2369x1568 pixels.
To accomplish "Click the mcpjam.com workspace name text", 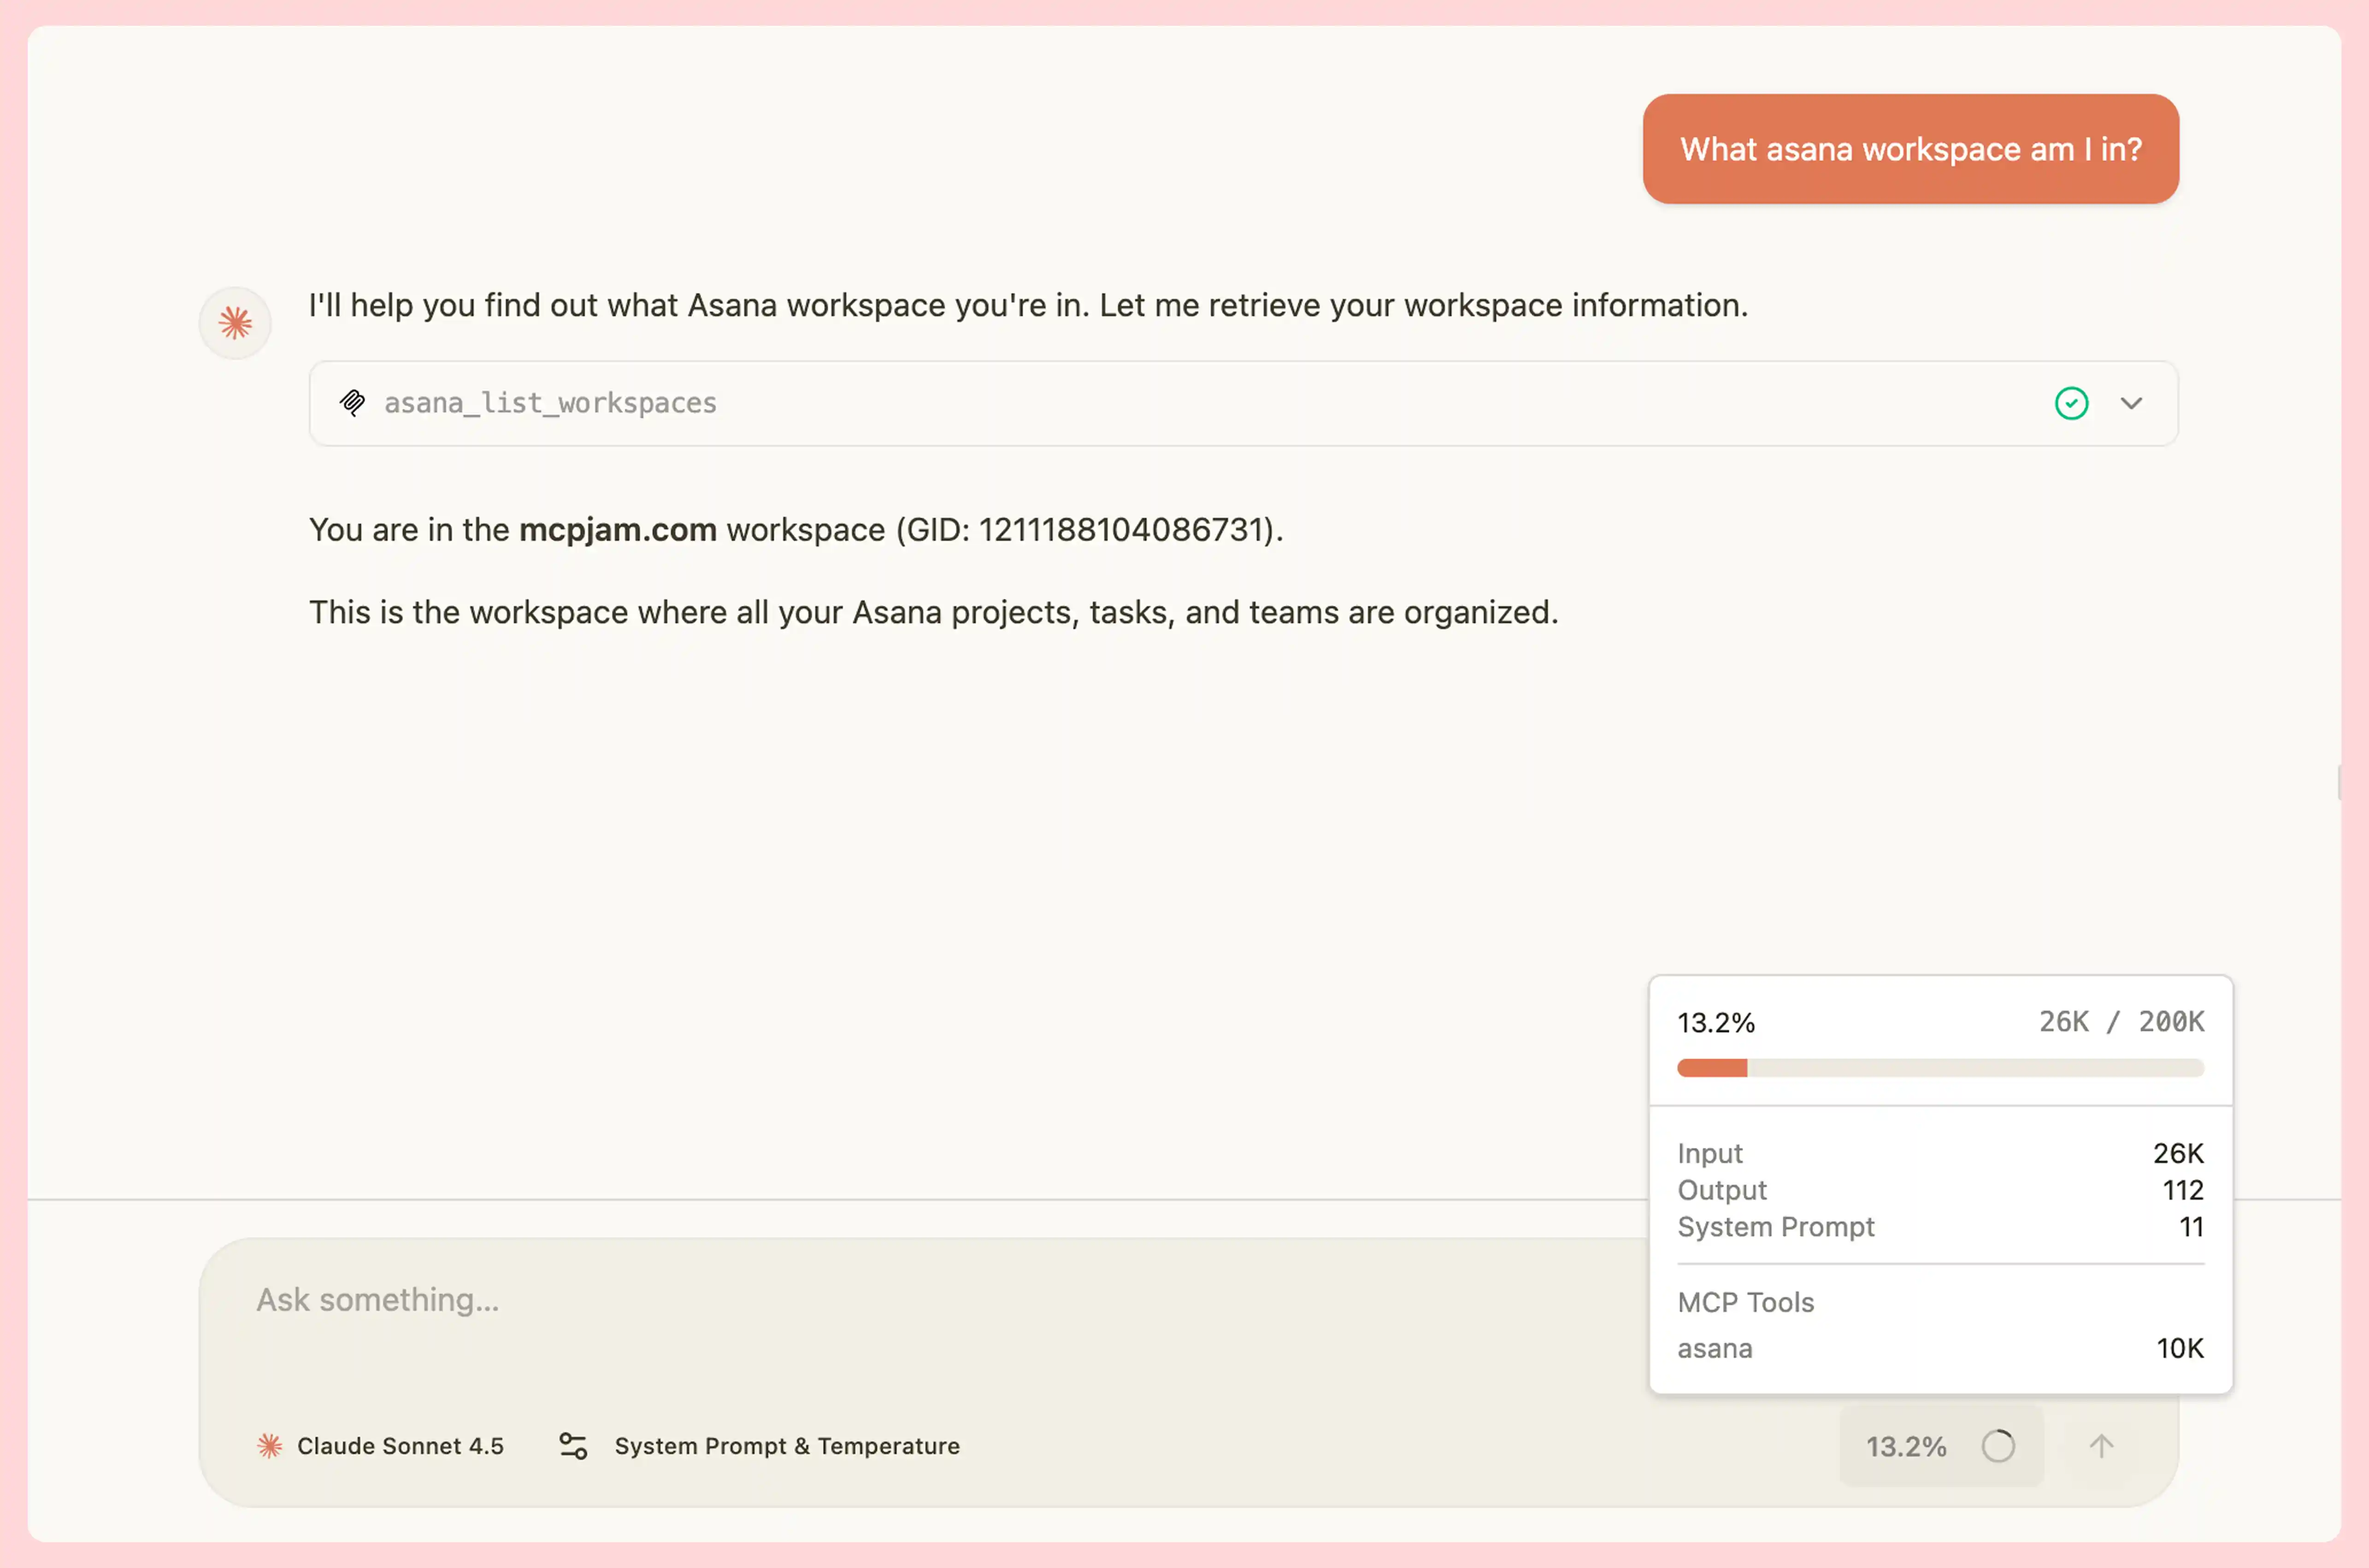I will coord(617,529).
